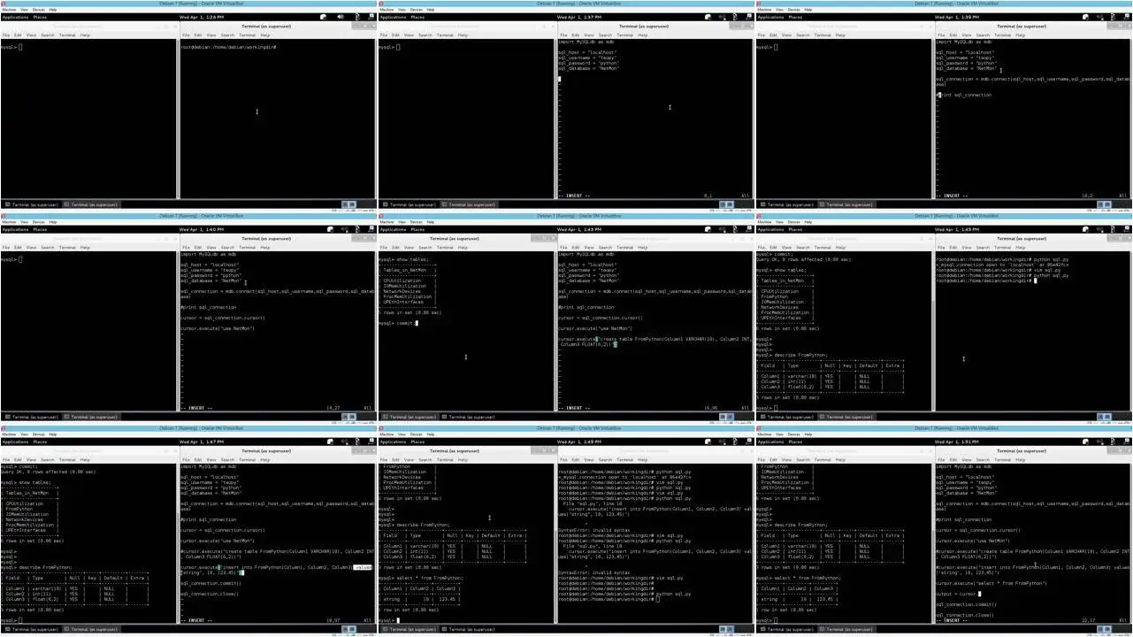
Task: Click the workspace switcher in the 1:45 PM frame
Action: (x=1104, y=417)
